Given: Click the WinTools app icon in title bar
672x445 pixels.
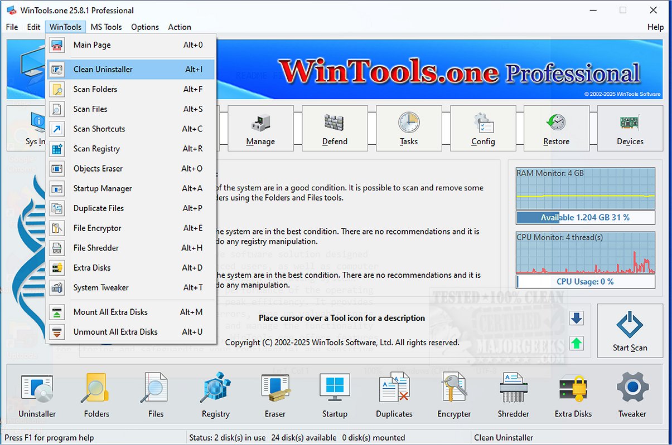Looking at the screenshot, I should 11,10.
